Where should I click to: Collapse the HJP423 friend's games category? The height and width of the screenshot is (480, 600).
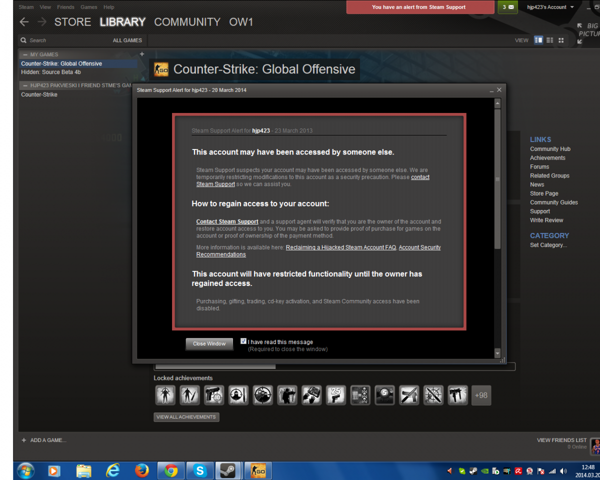click(x=25, y=85)
